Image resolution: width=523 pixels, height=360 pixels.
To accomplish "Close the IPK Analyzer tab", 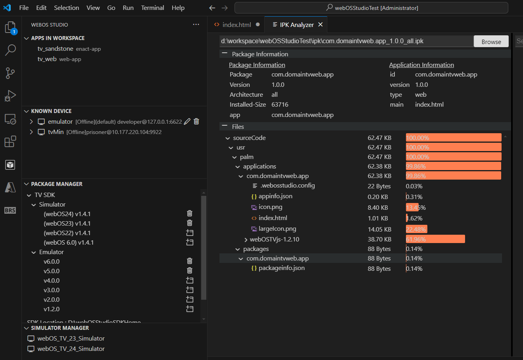I will 320,25.
